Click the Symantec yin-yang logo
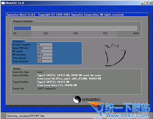 pyautogui.click(x=77, y=99)
